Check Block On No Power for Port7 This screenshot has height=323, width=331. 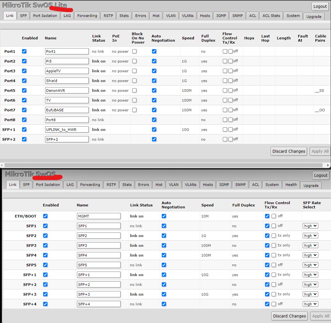coord(134,110)
